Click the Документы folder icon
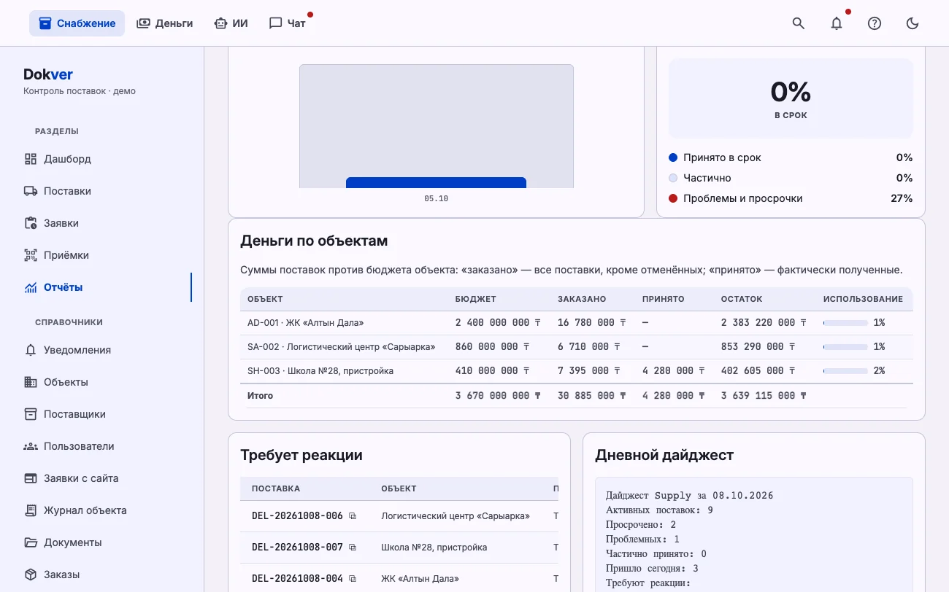The width and height of the screenshot is (949, 592). pyautogui.click(x=30, y=542)
